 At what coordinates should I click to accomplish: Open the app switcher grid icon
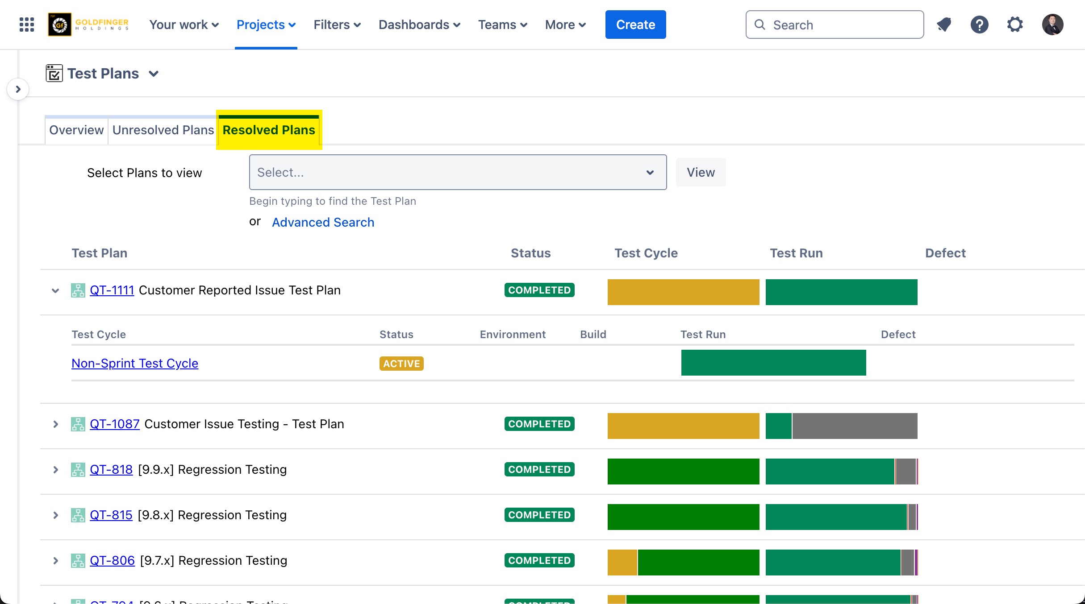tap(27, 25)
